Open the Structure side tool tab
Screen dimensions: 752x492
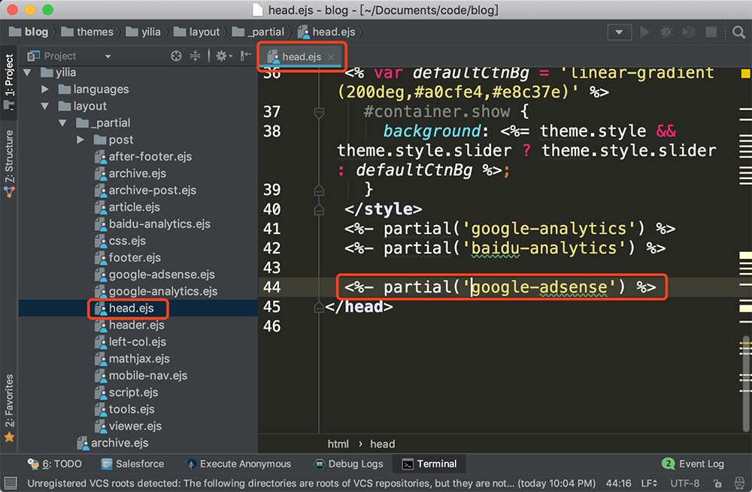click(9, 163)
